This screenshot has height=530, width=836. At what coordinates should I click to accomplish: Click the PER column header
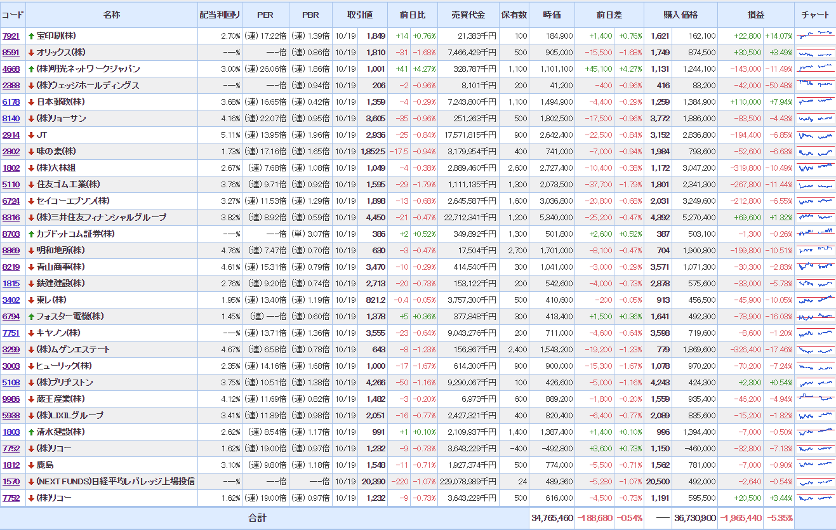(265, 15)
